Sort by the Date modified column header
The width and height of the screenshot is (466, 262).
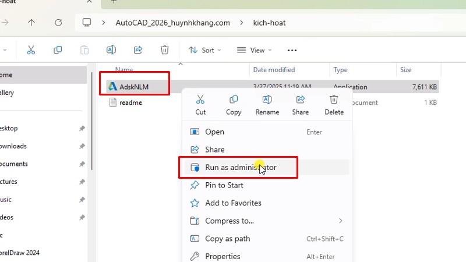tap(274, 70)
